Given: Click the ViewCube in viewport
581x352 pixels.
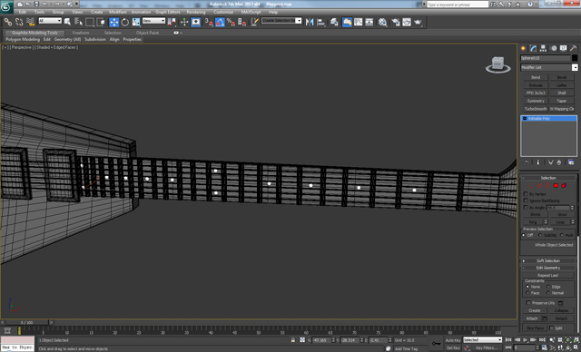Looking at the screenshot, I should pos(498,64).
